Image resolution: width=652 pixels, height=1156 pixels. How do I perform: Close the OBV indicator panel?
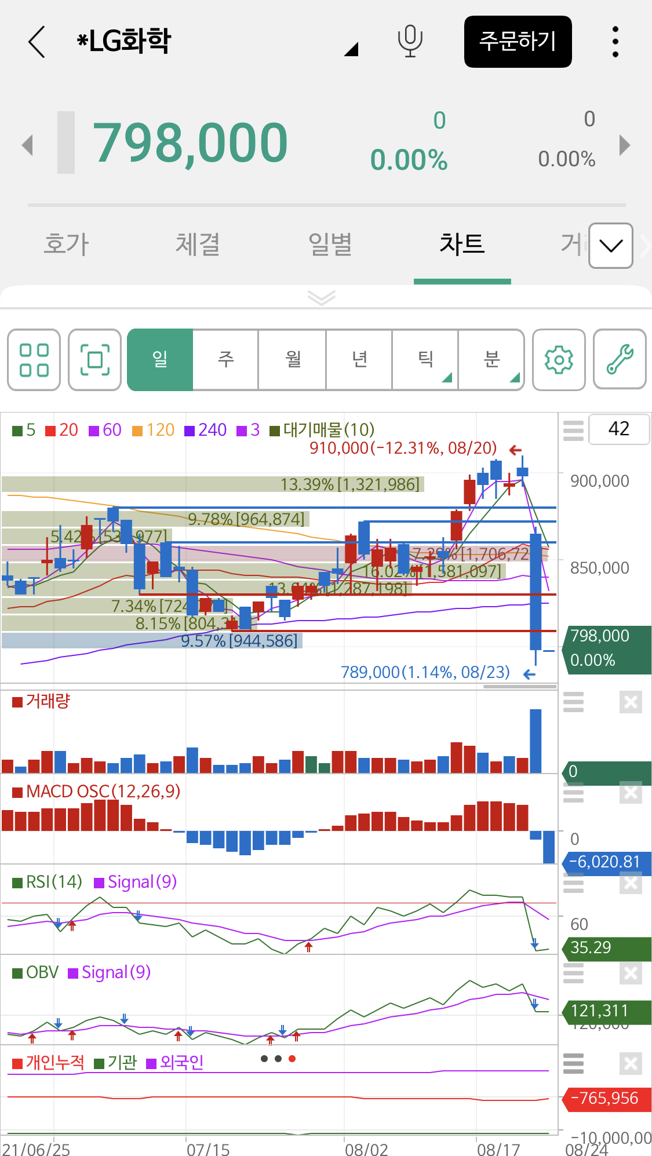pos(631,973)
